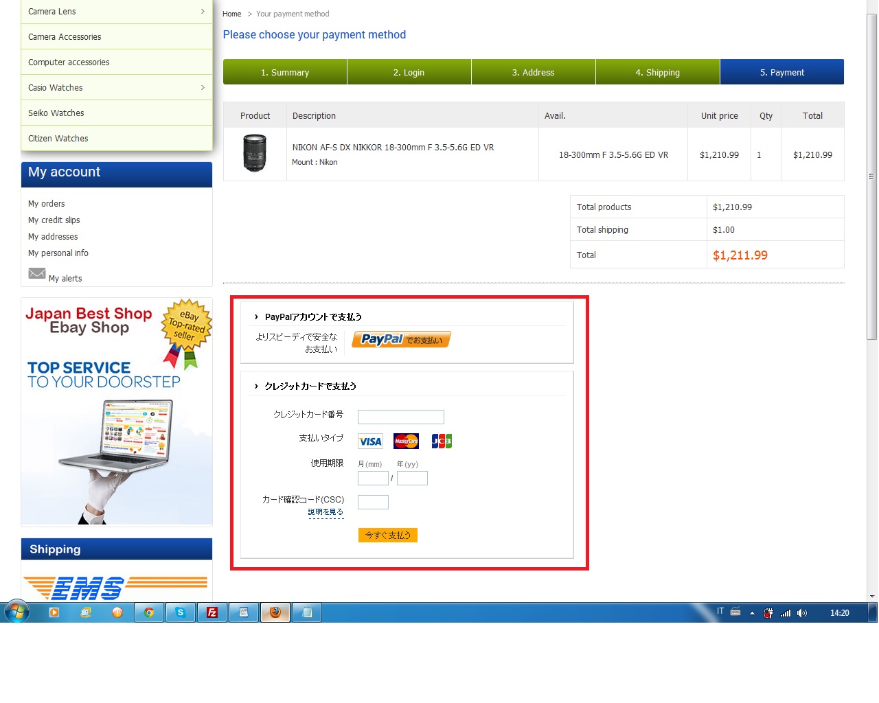Go to the 4. Shipping step

(658, 72)
